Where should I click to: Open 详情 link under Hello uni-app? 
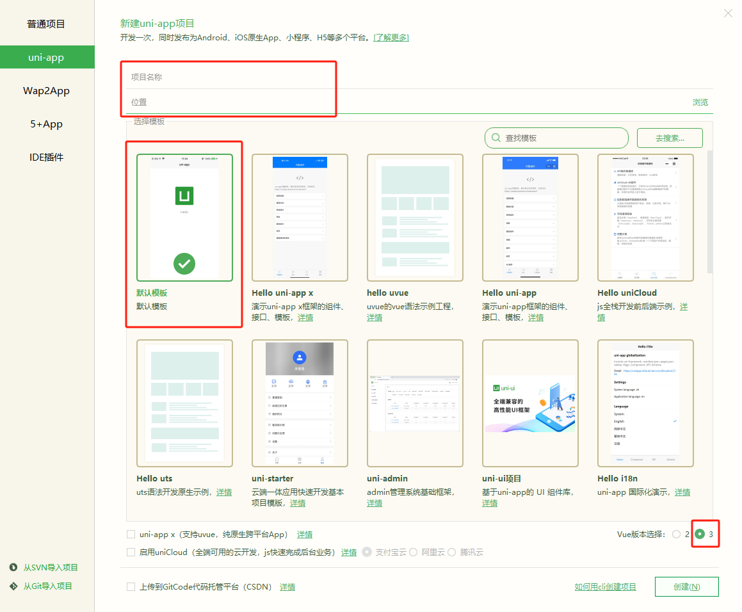click(536, 318)
